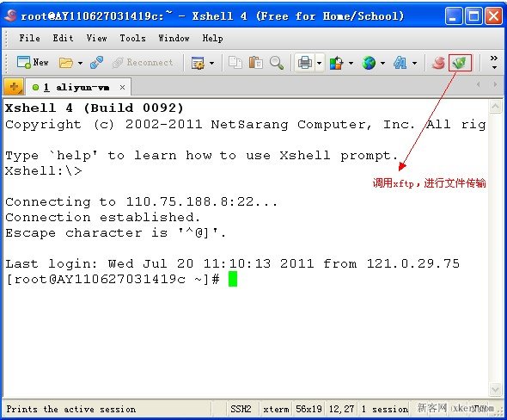Click the Print icon
Image resolution: width=507 pixels, height=420 pixels.
(x=304, y=63)
